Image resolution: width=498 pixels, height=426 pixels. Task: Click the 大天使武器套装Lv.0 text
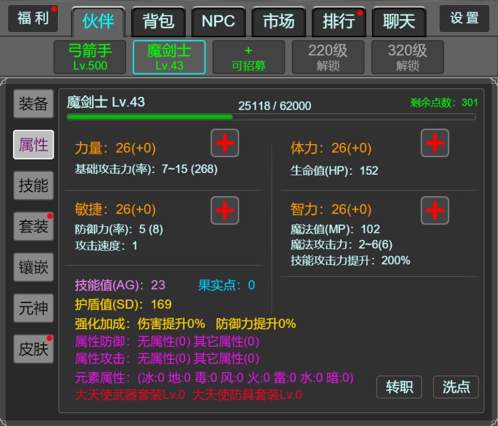tap(130, 395)
